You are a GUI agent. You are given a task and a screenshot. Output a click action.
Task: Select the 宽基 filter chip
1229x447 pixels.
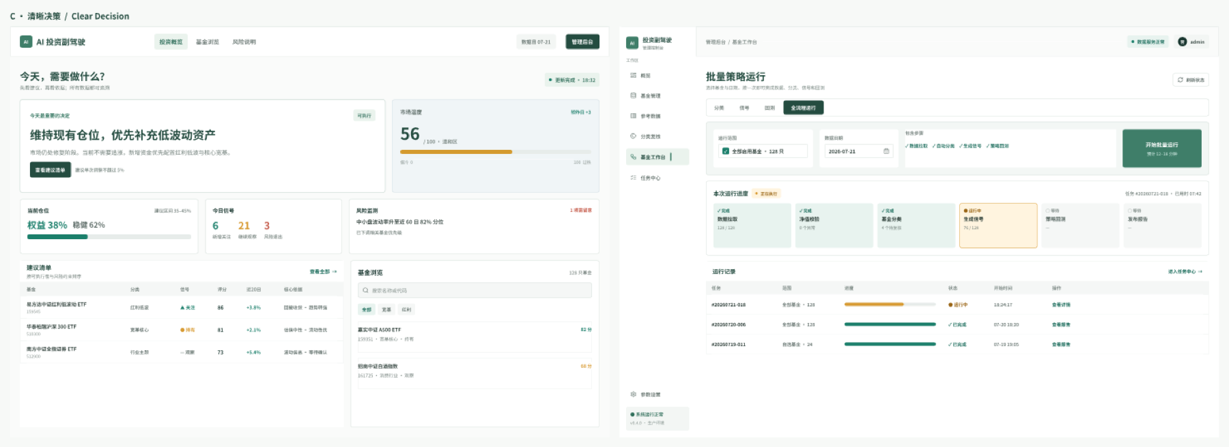[386, 309]
